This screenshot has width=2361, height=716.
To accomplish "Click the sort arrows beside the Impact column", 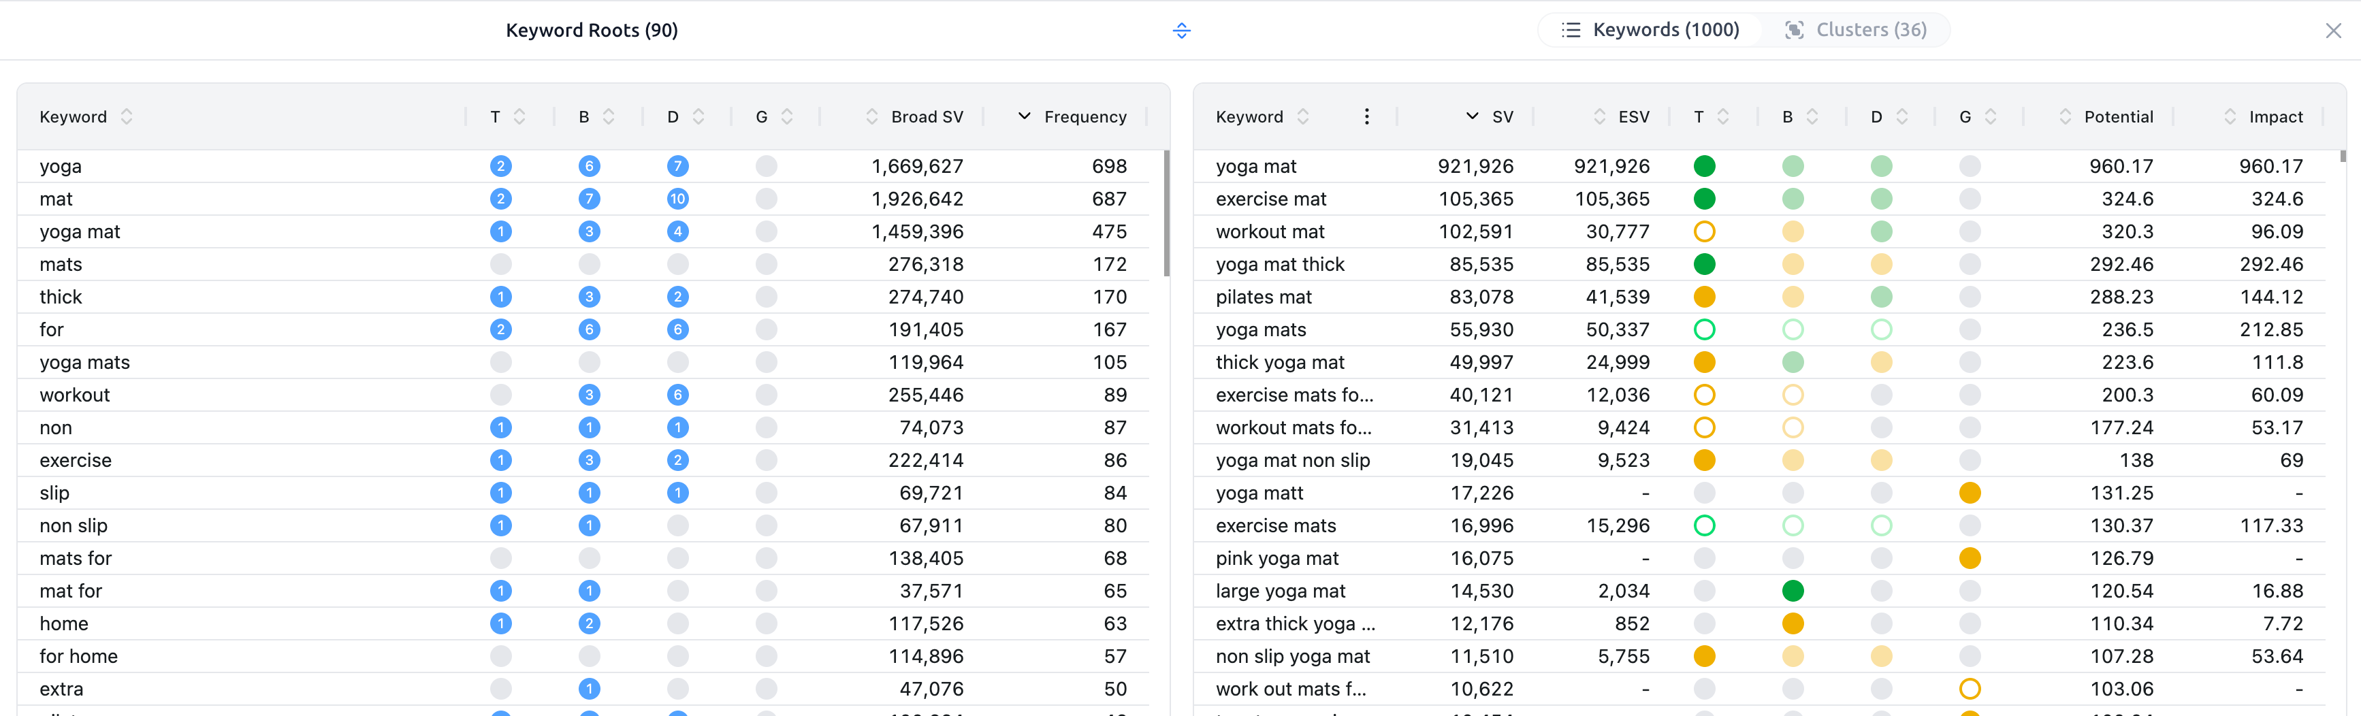I will pyautogui.click(x=2231, y=116).
